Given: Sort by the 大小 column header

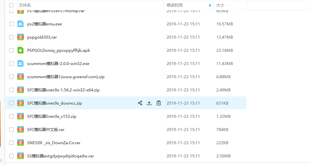Looking at the screenshot, I should [220, 5].
